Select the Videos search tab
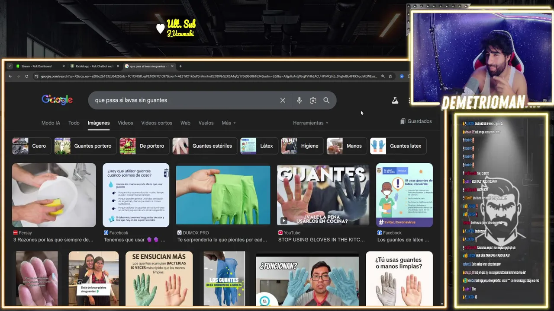This screenshot has height=311, width=554. (126, 123)
